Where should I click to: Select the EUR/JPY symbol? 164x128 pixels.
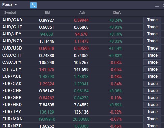(x=12, y=112)
